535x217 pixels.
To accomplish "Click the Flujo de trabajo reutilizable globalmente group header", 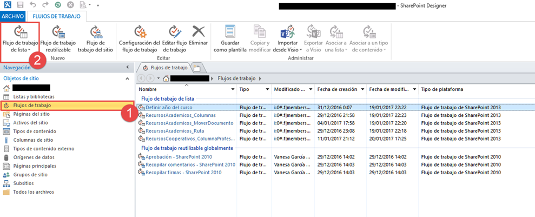I will [x=187, y=148].
